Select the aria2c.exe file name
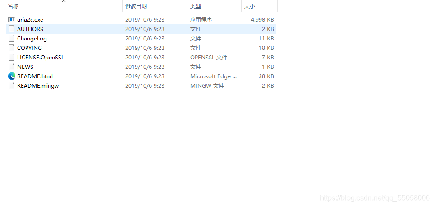The image size is (434, 206). click(x=30, y=20)
